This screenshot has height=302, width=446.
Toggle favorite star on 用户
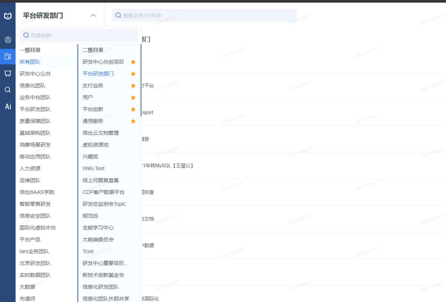pos(133,97)
